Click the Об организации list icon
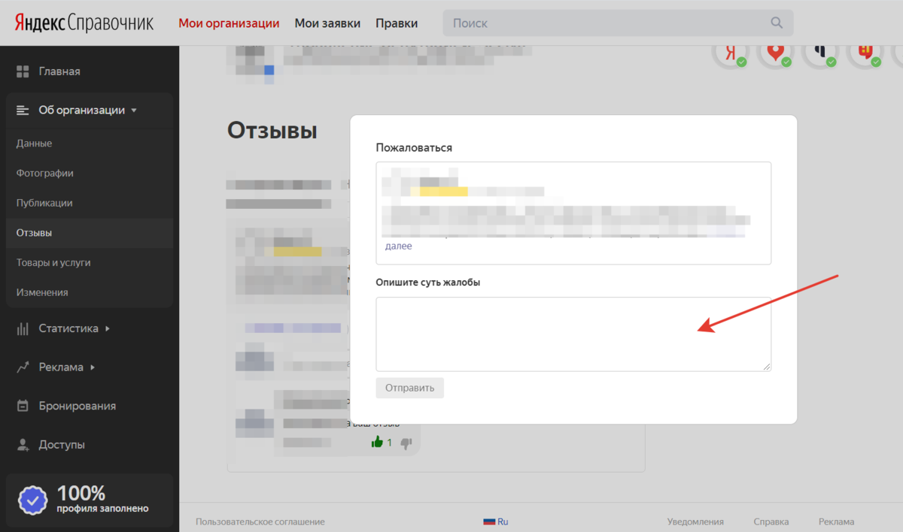This screenshot has width=903, height=532. (23, 110)
